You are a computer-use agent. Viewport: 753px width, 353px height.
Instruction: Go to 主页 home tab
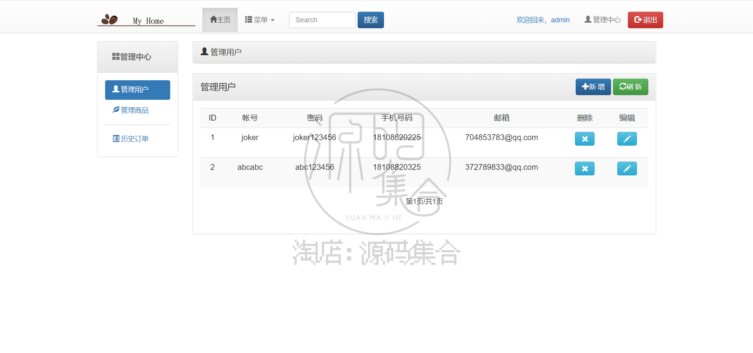coord(220,20)
